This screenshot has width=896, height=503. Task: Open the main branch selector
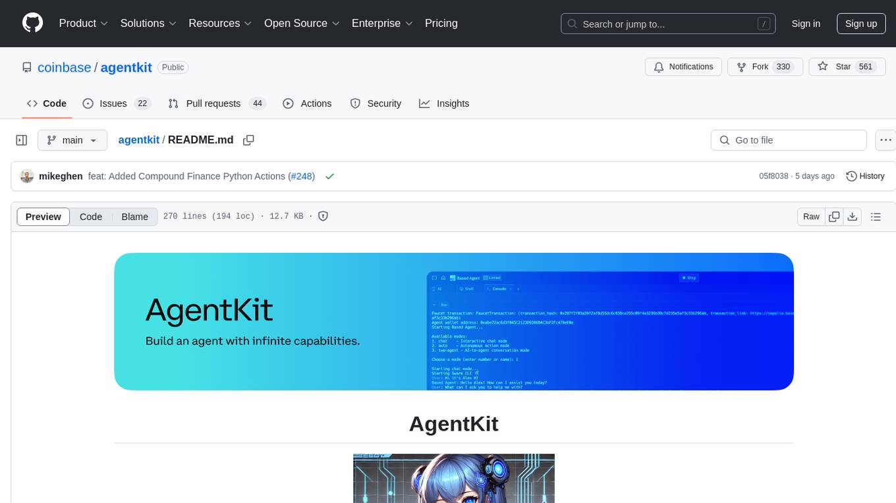tap(72, 140)
